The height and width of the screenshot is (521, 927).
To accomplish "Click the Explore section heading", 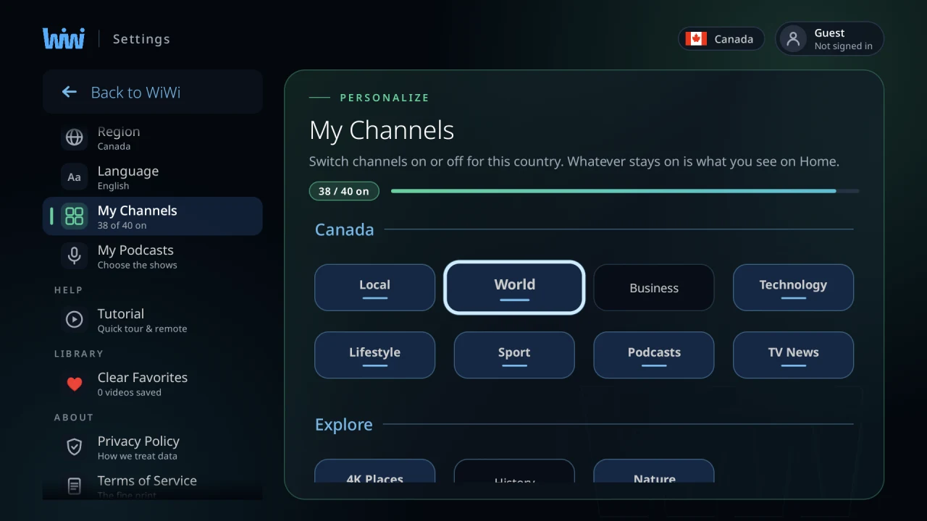I will click(344, 425).
